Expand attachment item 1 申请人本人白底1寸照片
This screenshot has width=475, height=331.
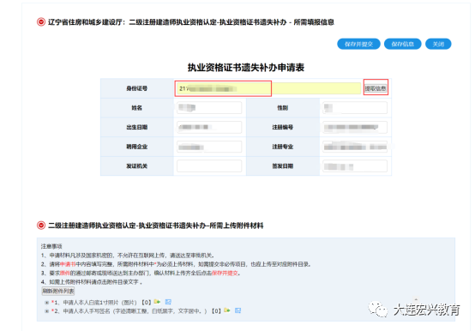pos(46,302)
